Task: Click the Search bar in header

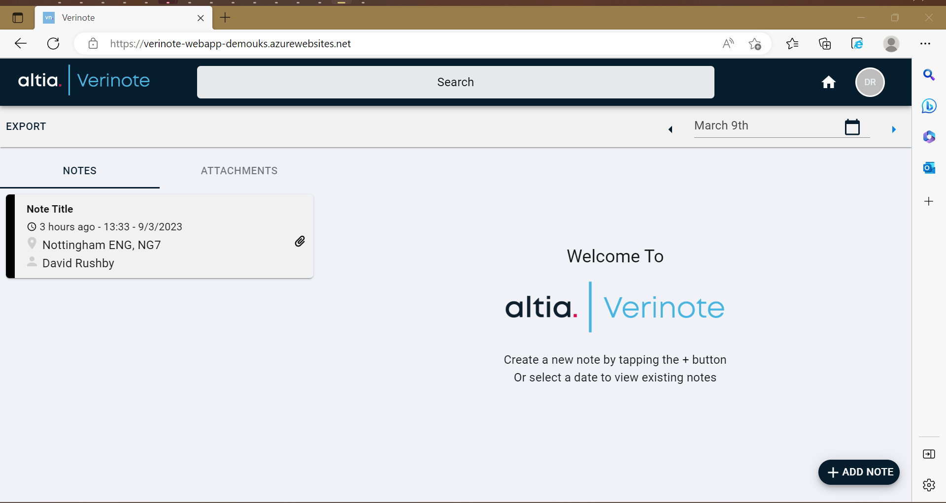Action: [x=456, y=82]
